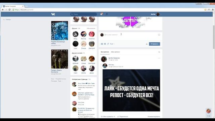Open online friend Alenka's avatar
215x121 pixels.
pyautogui.click(x=84, y=68)
